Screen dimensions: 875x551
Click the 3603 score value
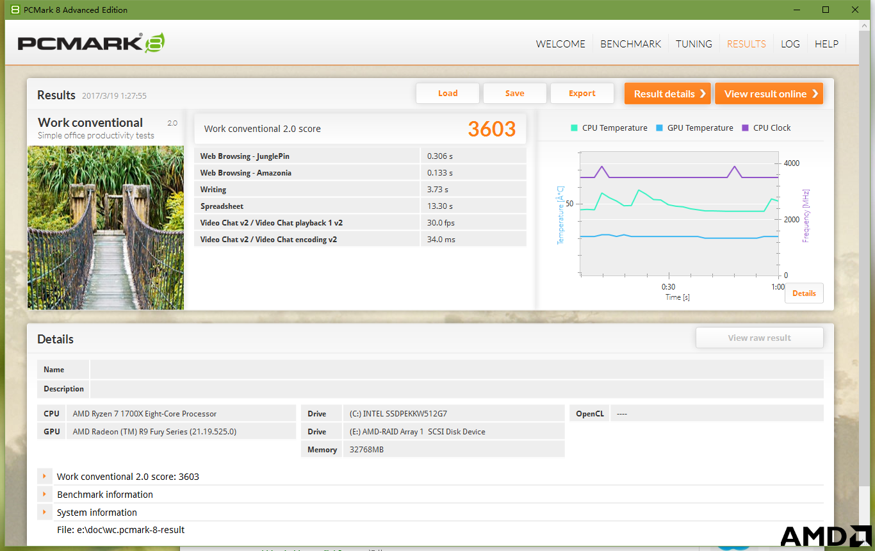coord(491,129)
